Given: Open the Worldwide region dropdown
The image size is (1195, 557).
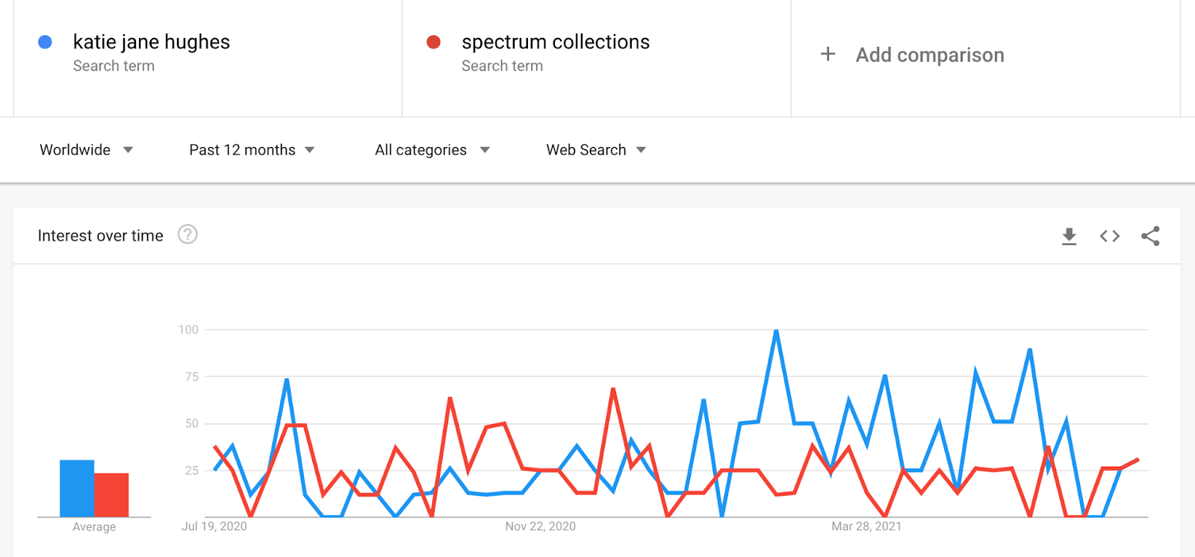Looking at the screenshot, I should 86,150.
